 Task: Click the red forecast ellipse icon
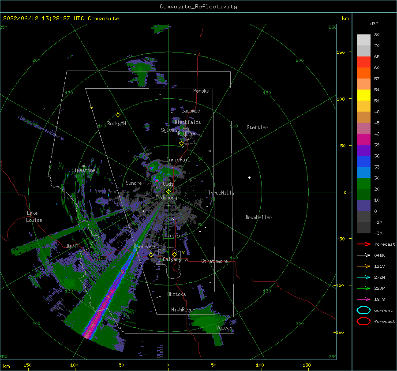[x=363, y=321]
